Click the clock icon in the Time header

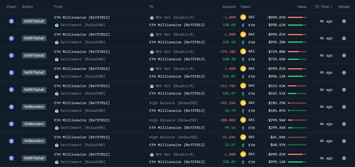[317, 7]
